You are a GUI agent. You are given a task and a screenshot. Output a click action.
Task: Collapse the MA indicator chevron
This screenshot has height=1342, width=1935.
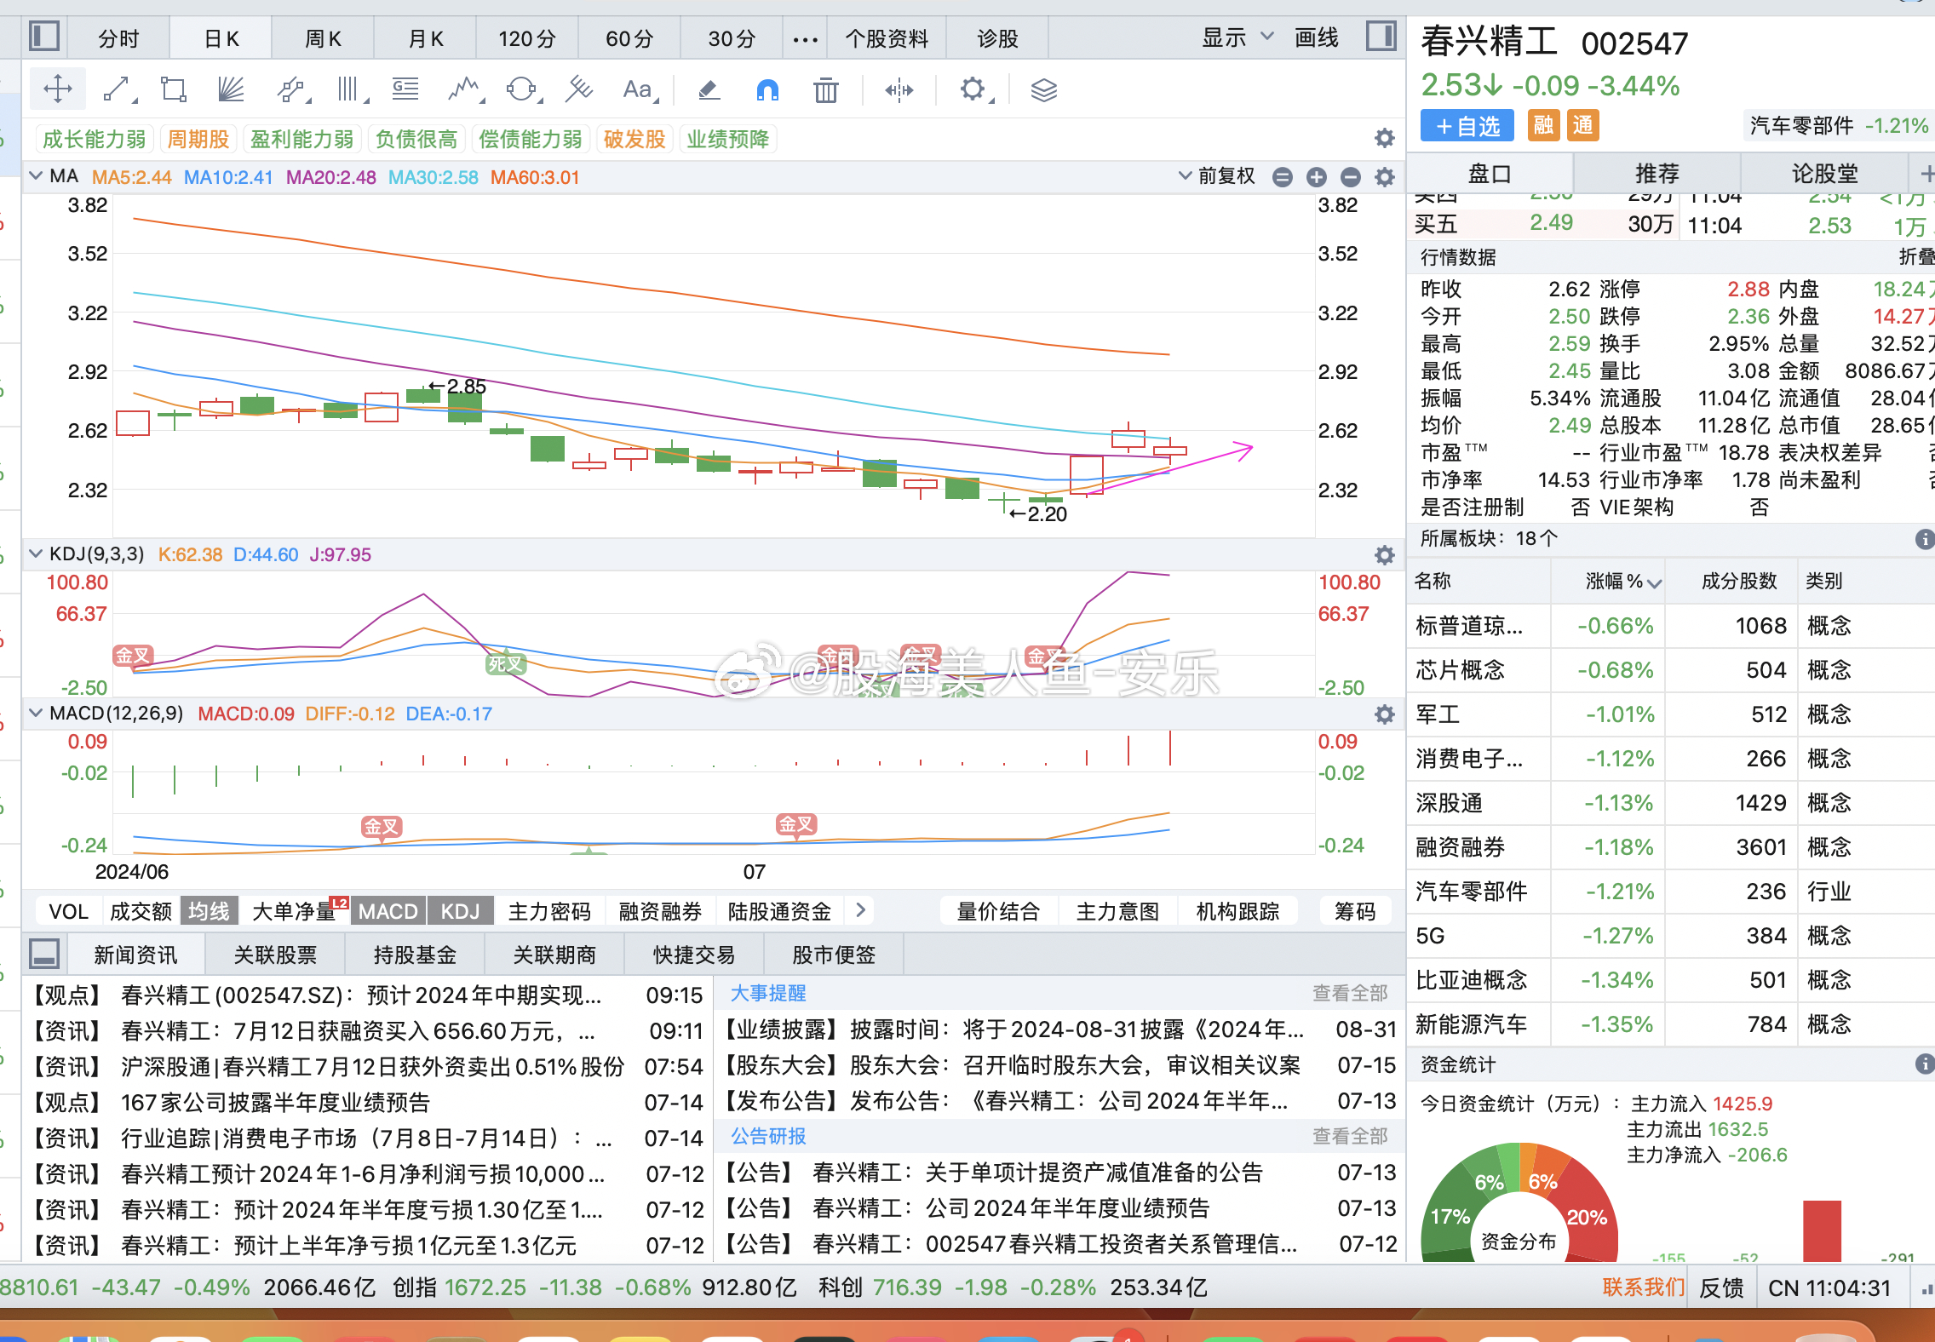[36, 176]
